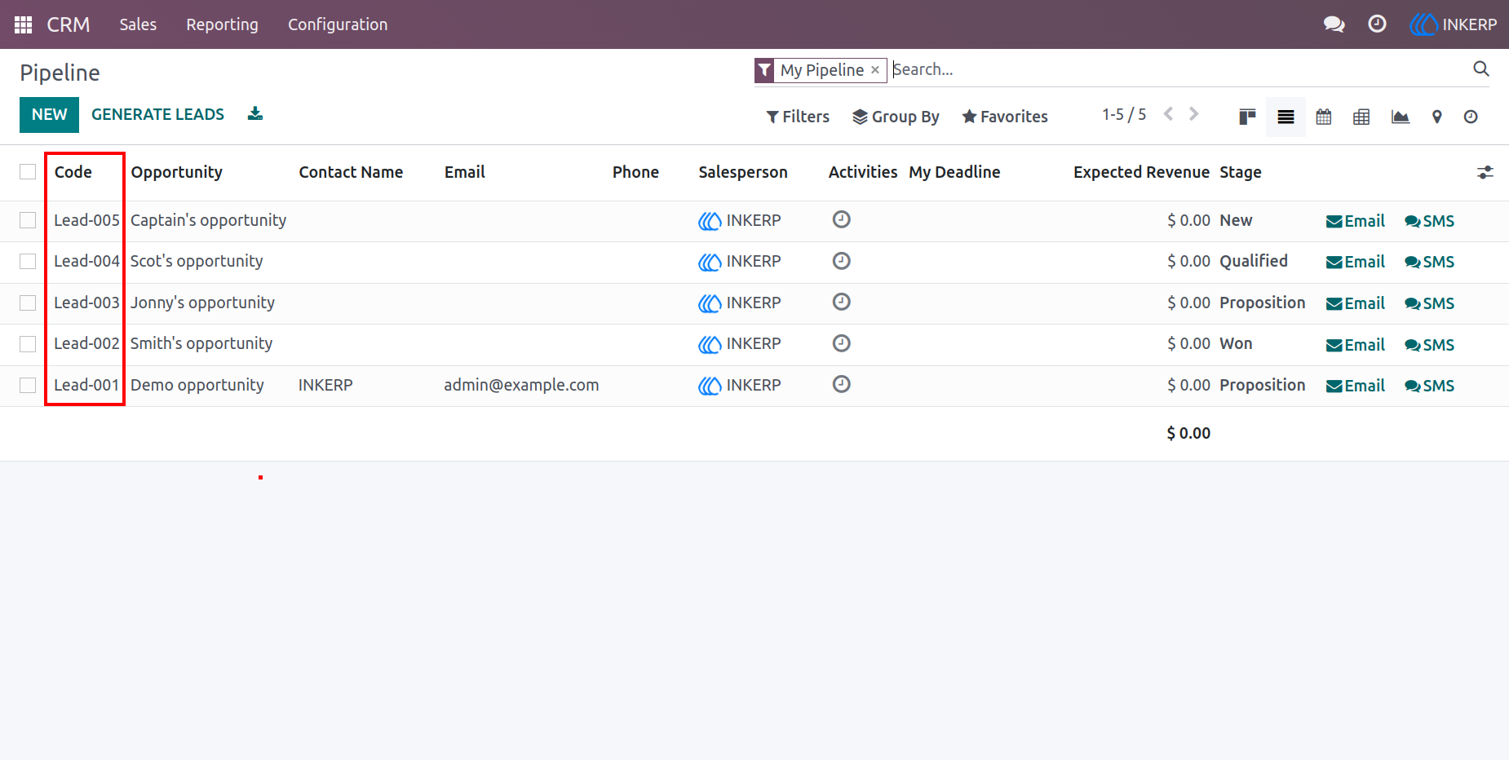Click the search magnifier icon

tap(1481, 69)
